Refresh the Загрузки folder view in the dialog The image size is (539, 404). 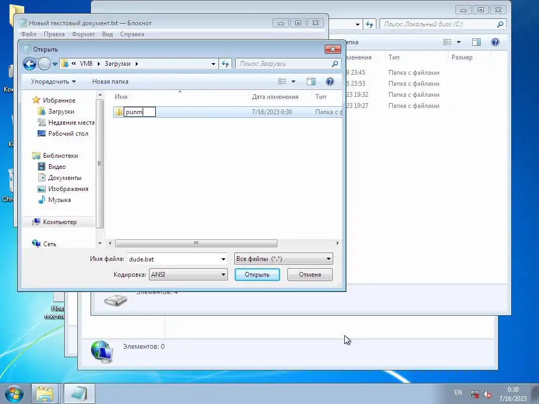(x=225, y=64)
